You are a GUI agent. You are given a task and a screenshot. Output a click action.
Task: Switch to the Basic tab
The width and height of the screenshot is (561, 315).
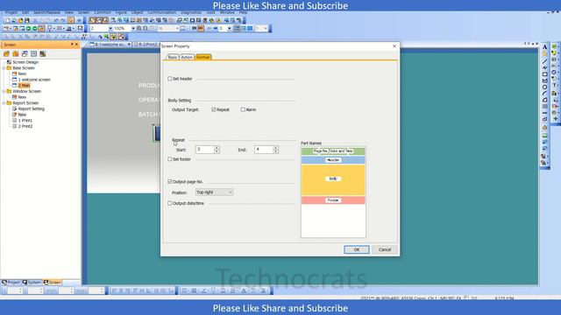173,57
